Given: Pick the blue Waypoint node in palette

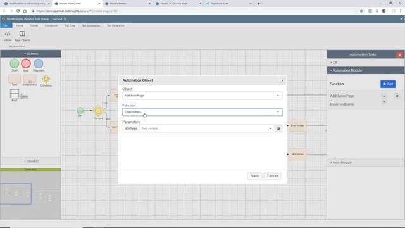Looking at the screenshot, I should (x=39, y=63).
